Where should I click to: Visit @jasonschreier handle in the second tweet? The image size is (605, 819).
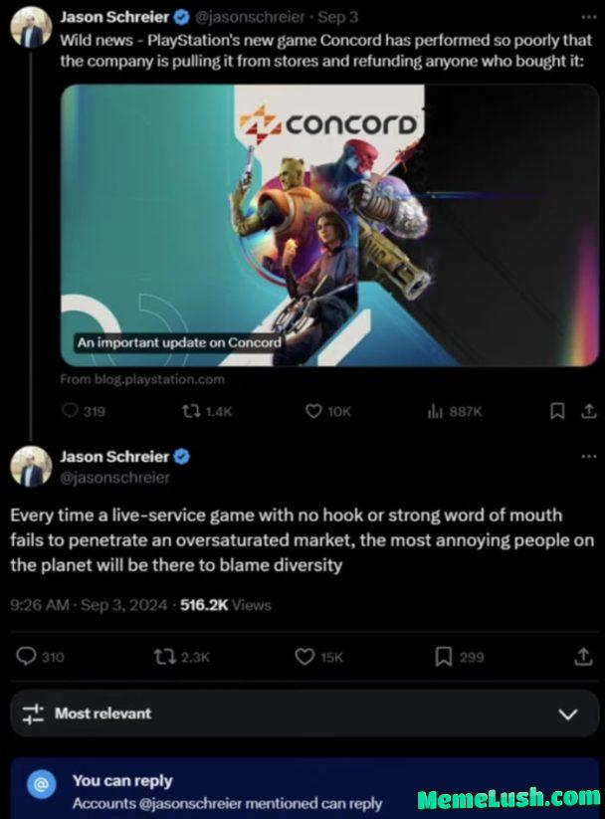pos(114,478)
